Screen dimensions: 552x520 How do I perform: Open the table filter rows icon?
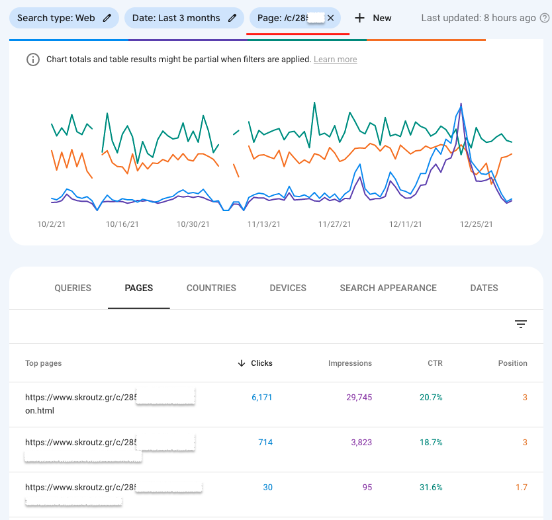pos(521,324)
